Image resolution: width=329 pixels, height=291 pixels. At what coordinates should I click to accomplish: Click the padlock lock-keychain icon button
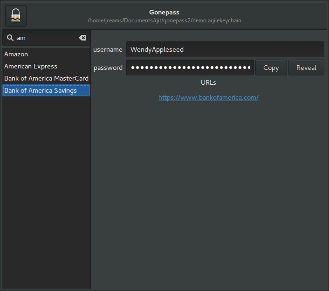[x=16, y=16]
